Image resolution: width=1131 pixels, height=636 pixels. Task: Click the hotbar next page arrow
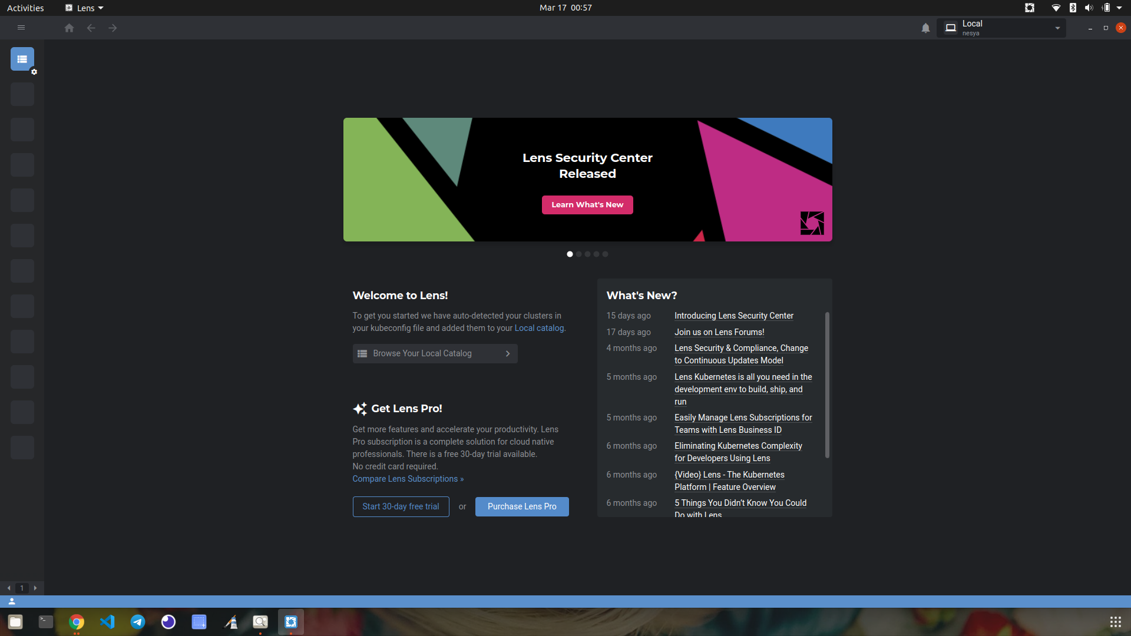(x=35, y=588)
